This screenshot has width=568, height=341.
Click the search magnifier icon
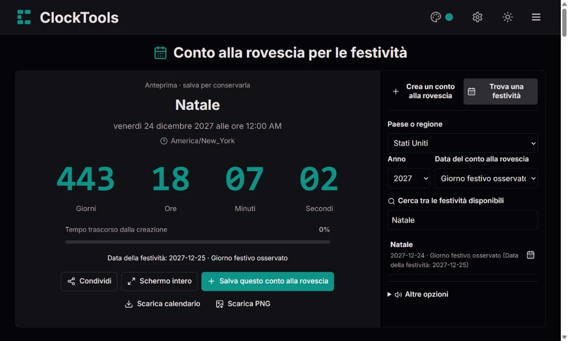click(391, 201)
